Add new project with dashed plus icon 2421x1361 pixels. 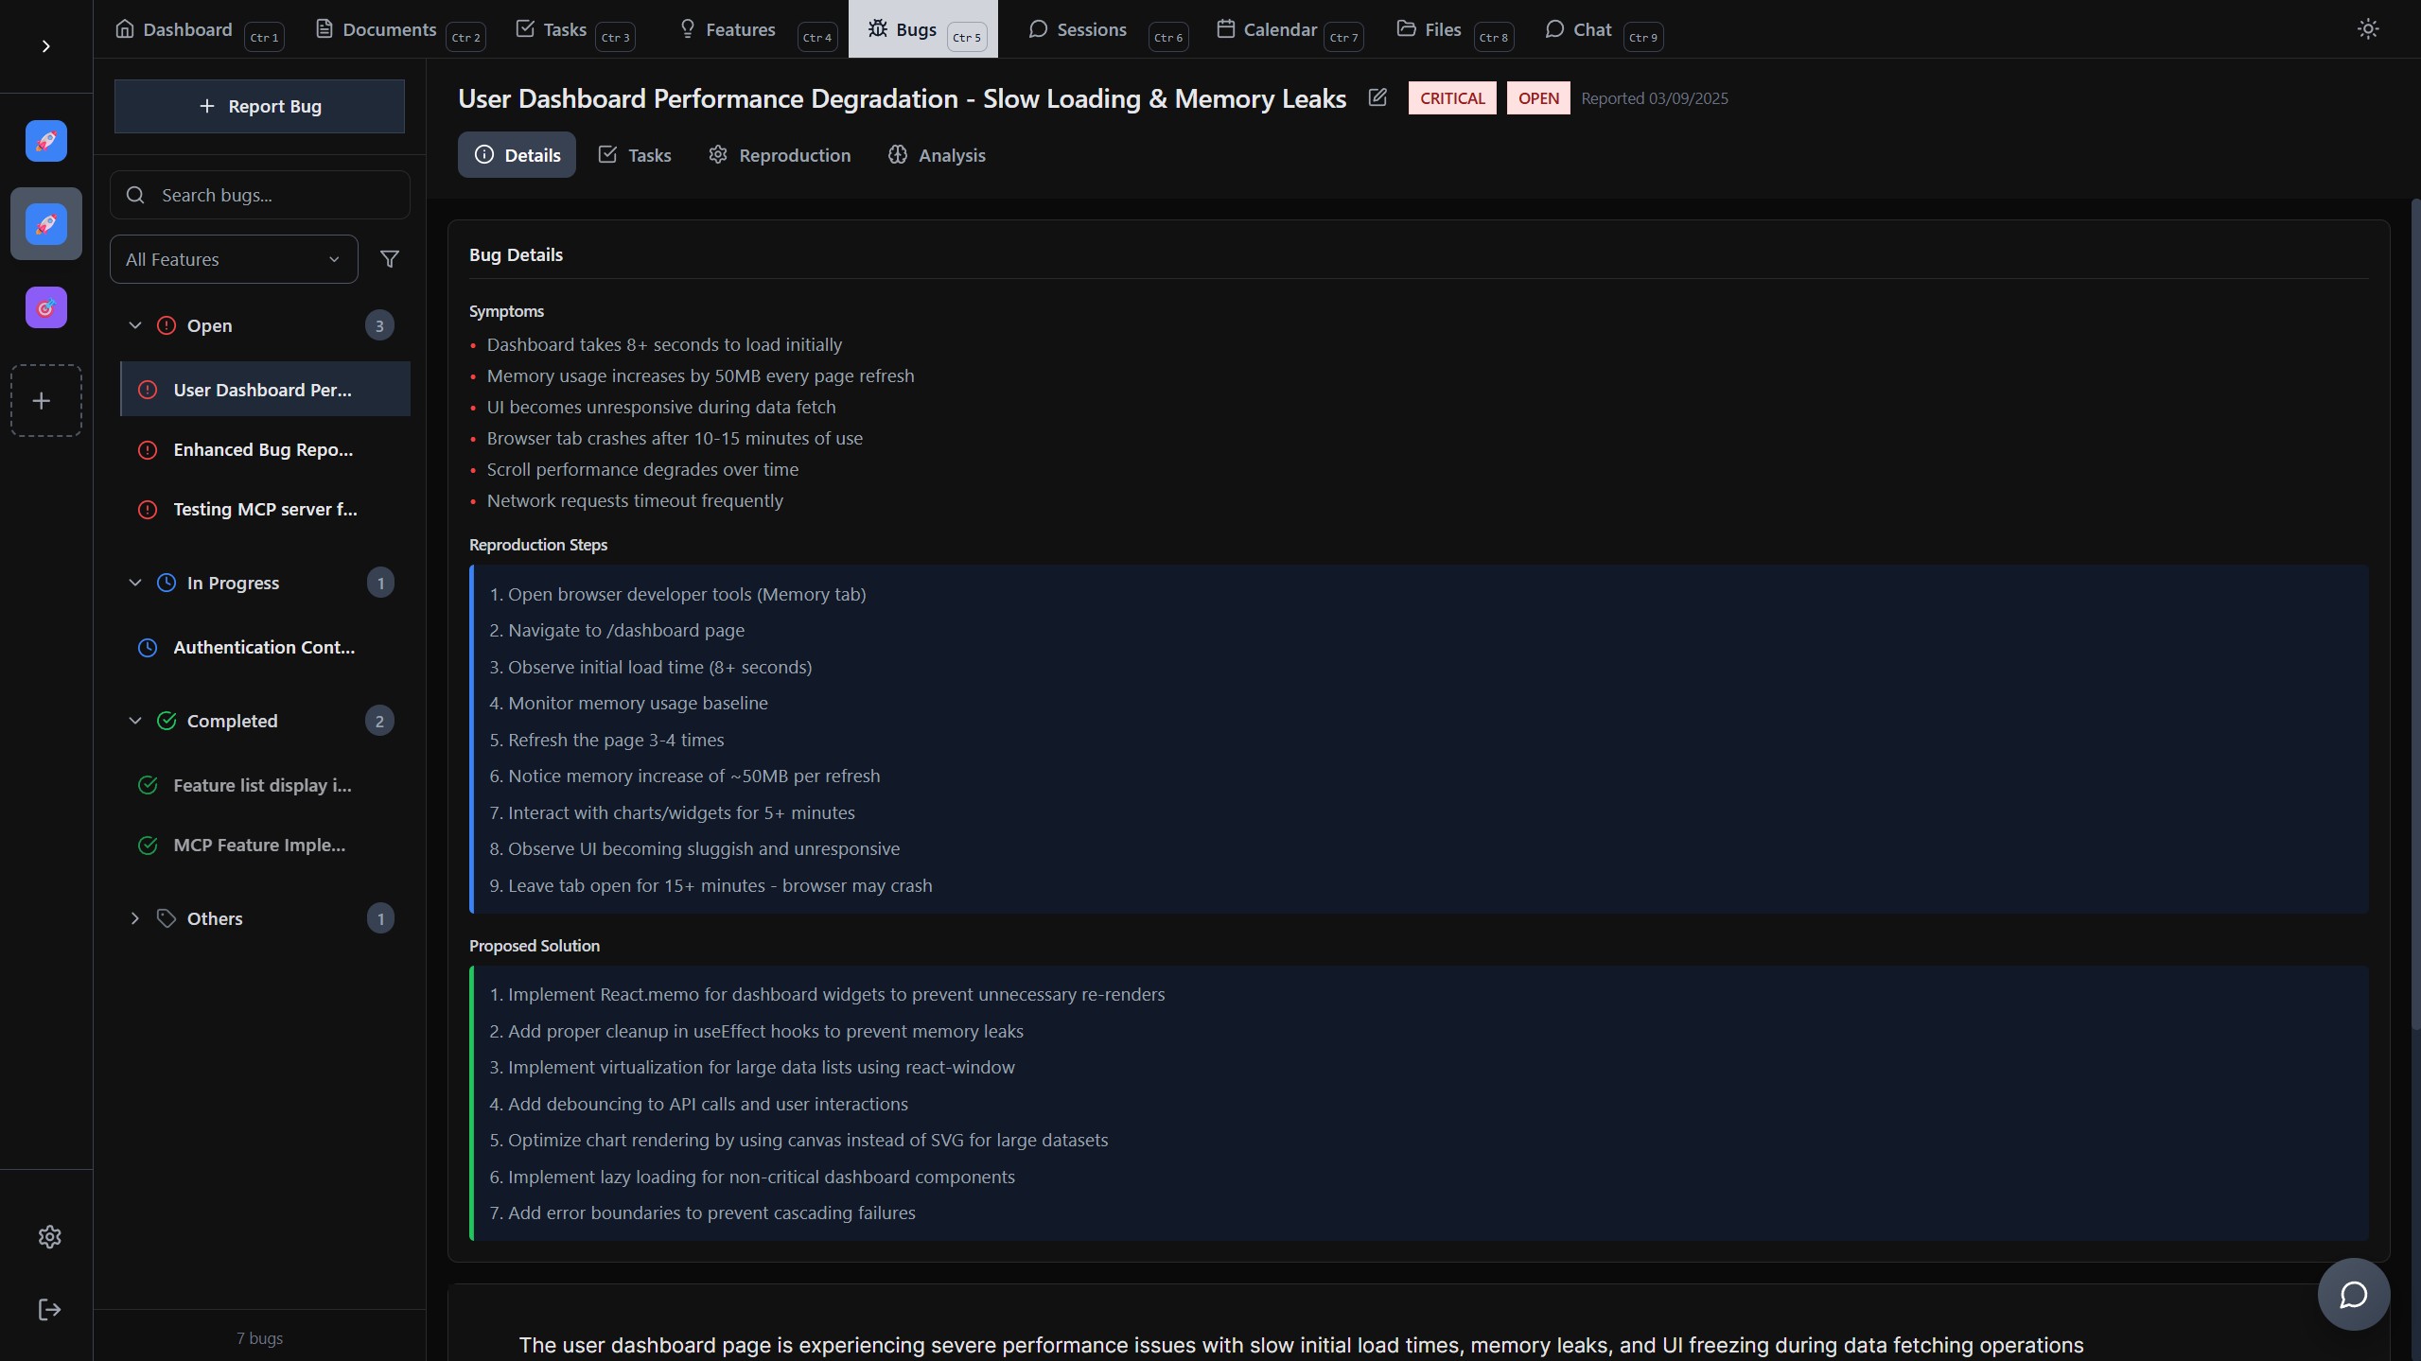pyautogui.click(x=44, y=401)
